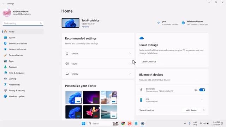Click the Rename link under TechProAdvice
This screenshot has width=226, height=127.
tap(85, 27)
